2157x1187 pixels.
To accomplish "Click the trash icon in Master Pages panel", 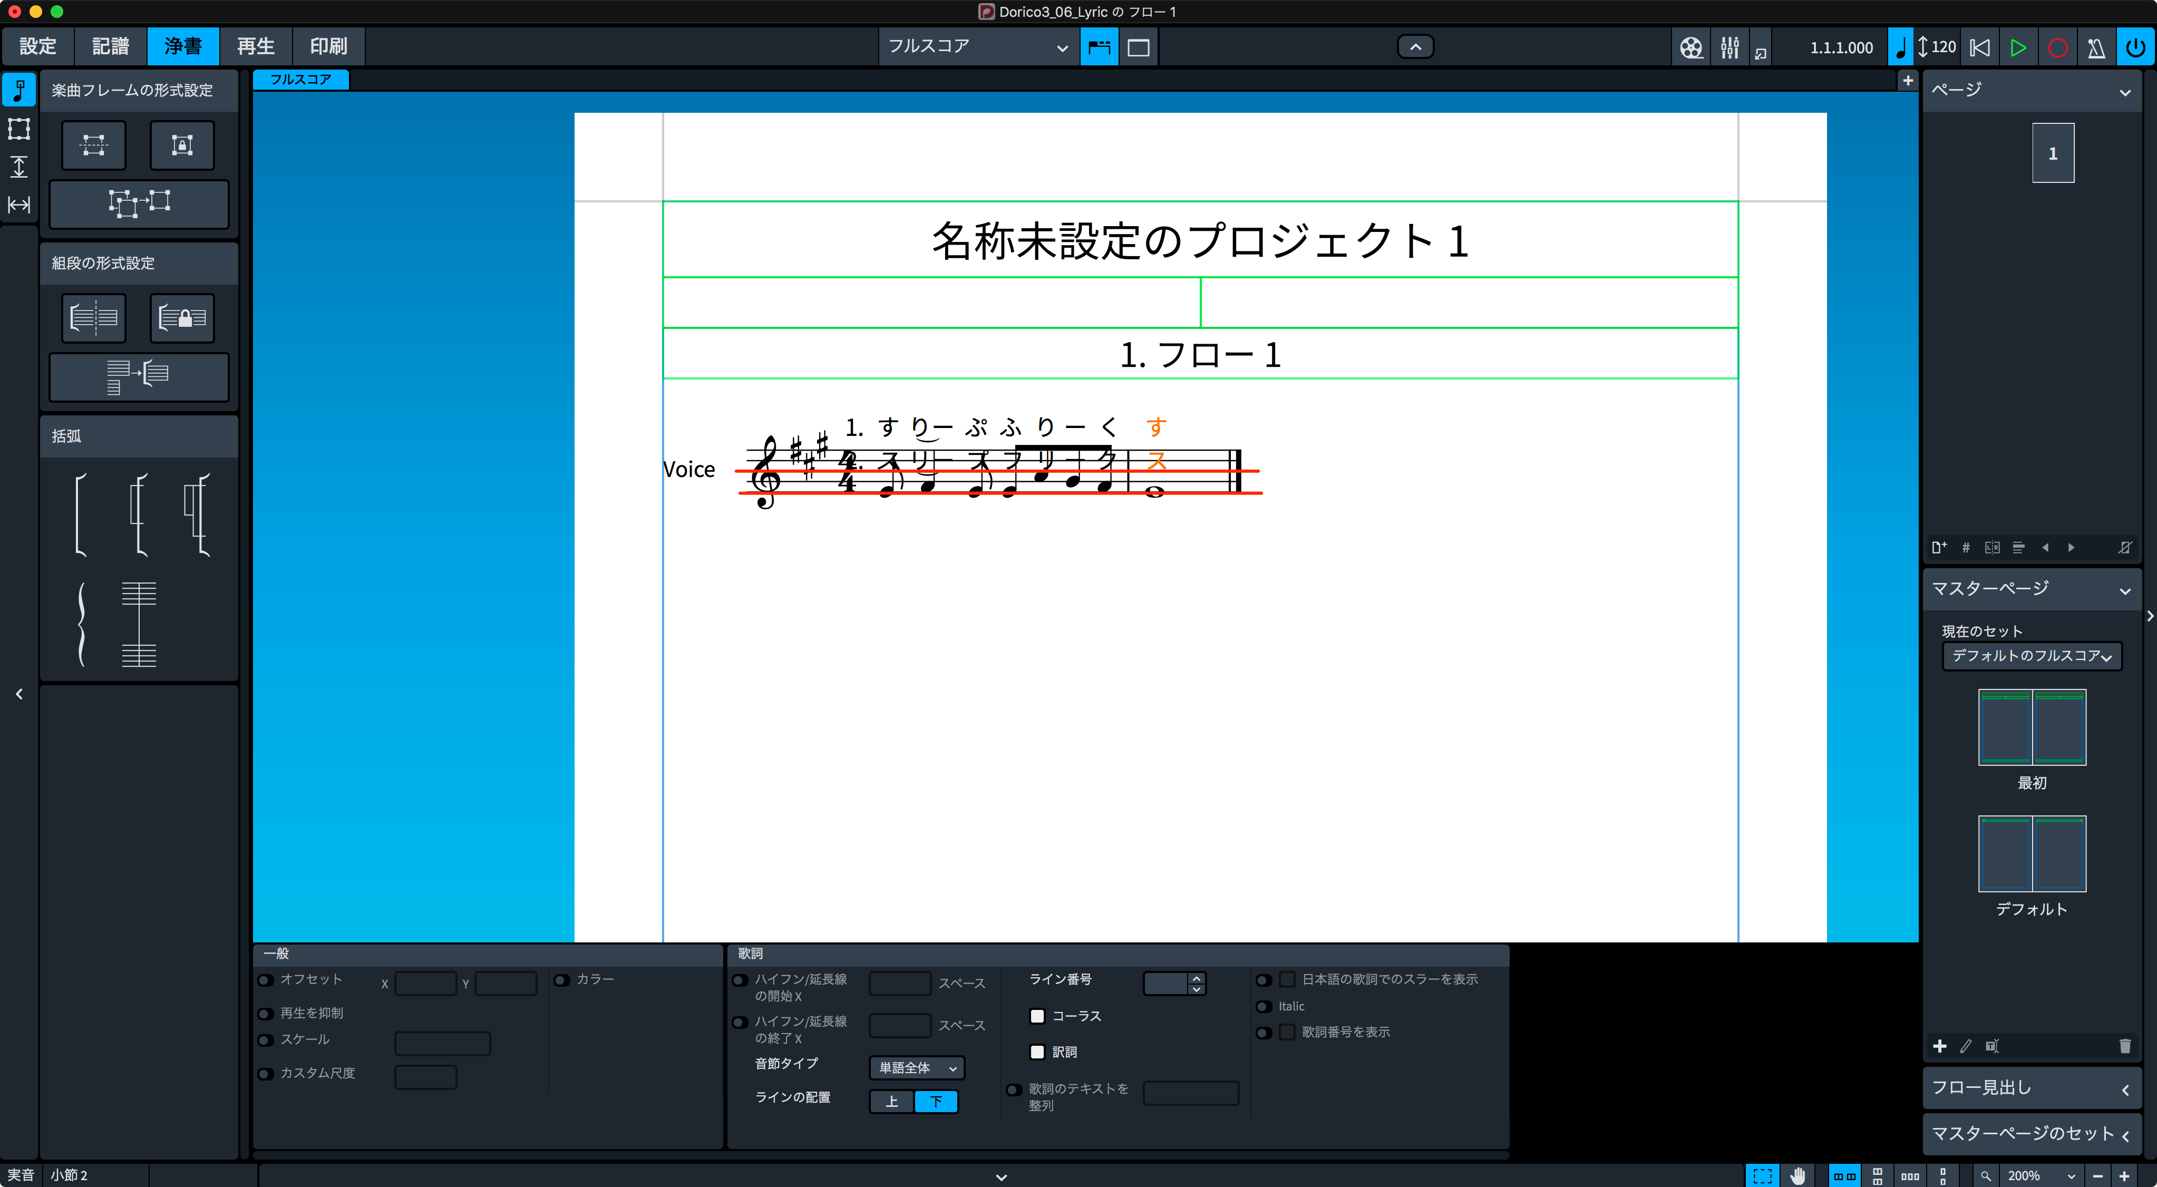I will [2124, 1046].
